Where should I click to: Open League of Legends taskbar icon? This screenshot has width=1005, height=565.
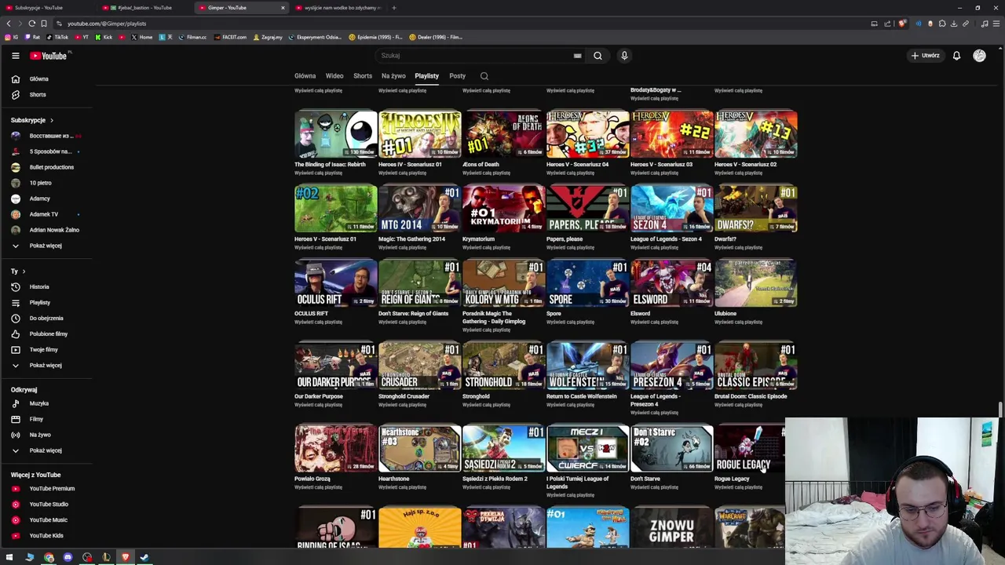[x=106, y=557]
